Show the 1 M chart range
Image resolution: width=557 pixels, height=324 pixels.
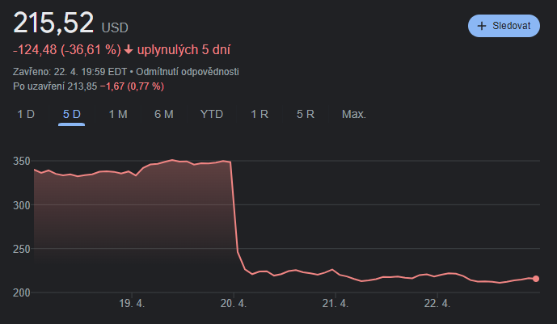click(x=118, y=114)
